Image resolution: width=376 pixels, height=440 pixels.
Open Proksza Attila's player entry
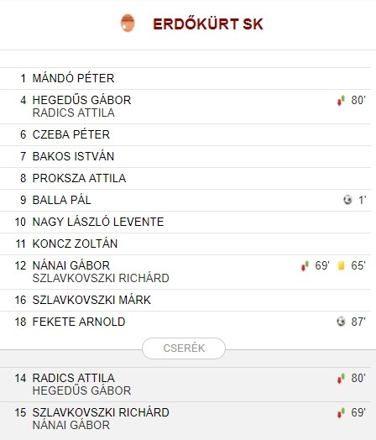pyautogui.click(x=79, y=178)
